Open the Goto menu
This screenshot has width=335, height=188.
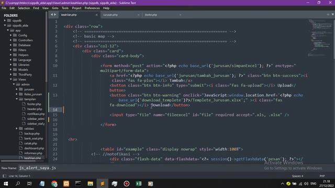tap(55, 8)
